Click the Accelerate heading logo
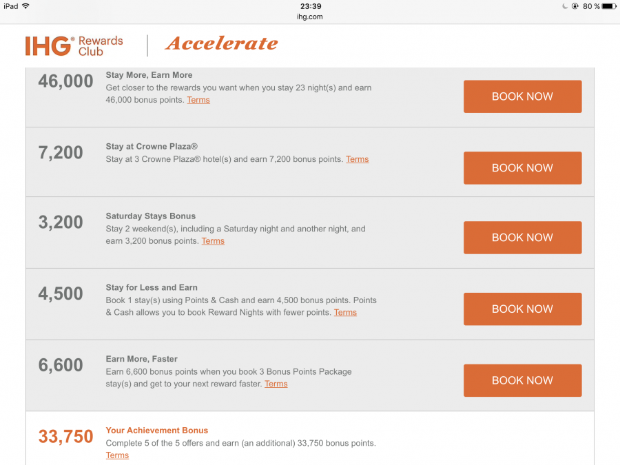The height and width of the screenshot is (465, 620). (222, 44)
